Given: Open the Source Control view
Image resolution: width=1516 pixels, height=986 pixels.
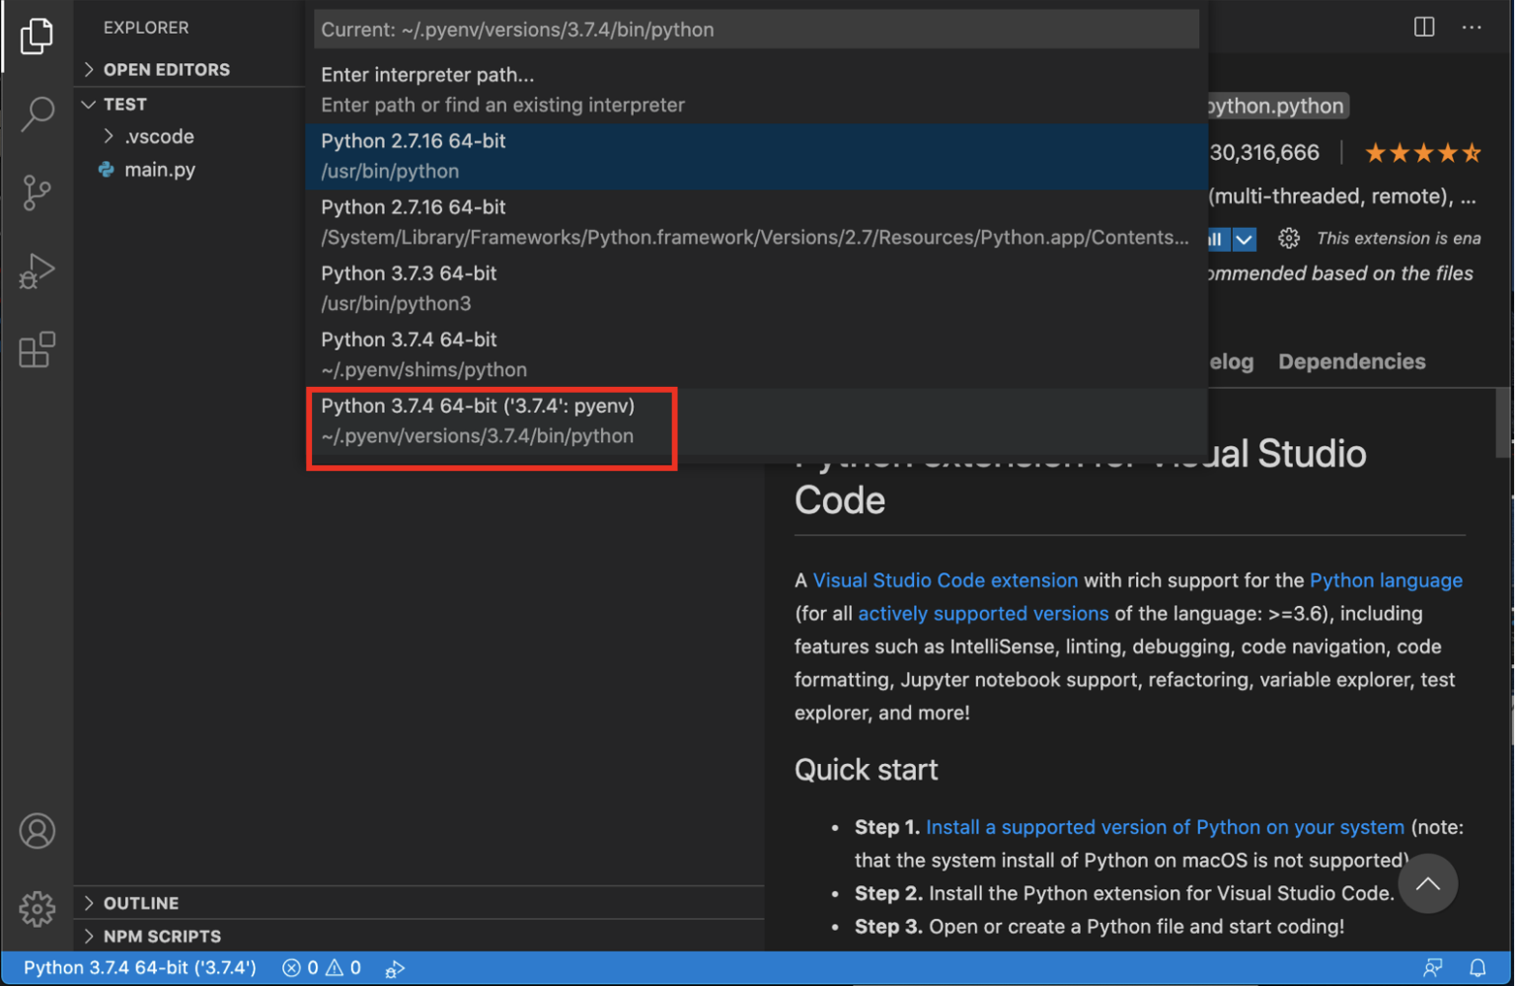Looking at the screenshot, I should point(37,192).
